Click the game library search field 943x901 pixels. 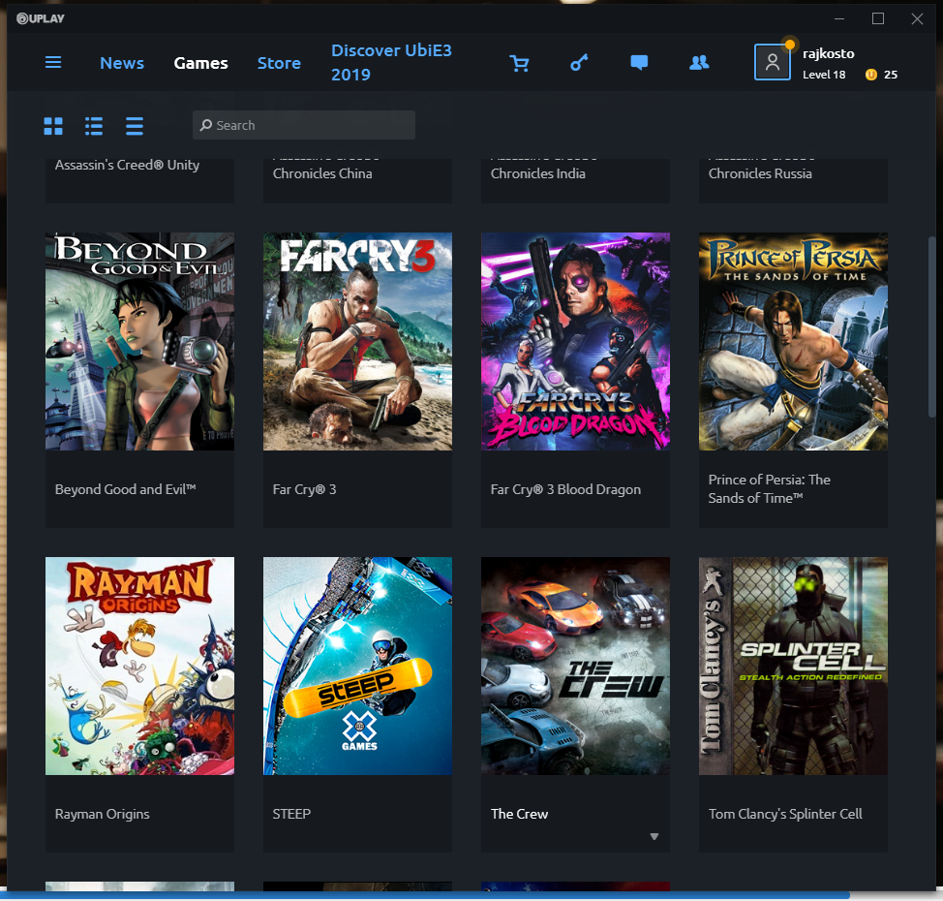coord(304,125)
